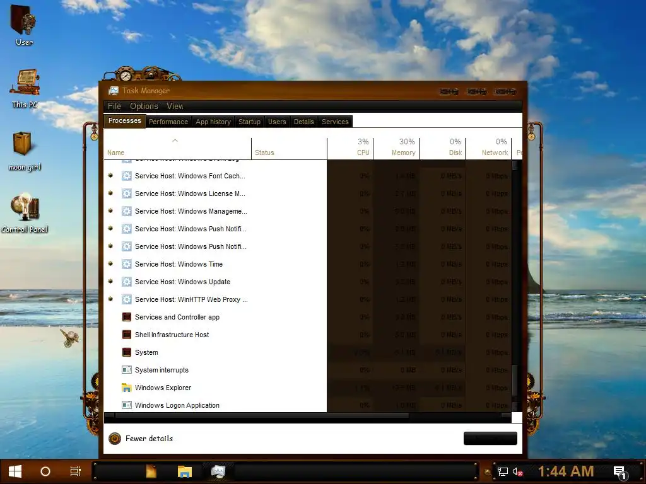
Task: Switch to the Performance tab
Action: 168,122
